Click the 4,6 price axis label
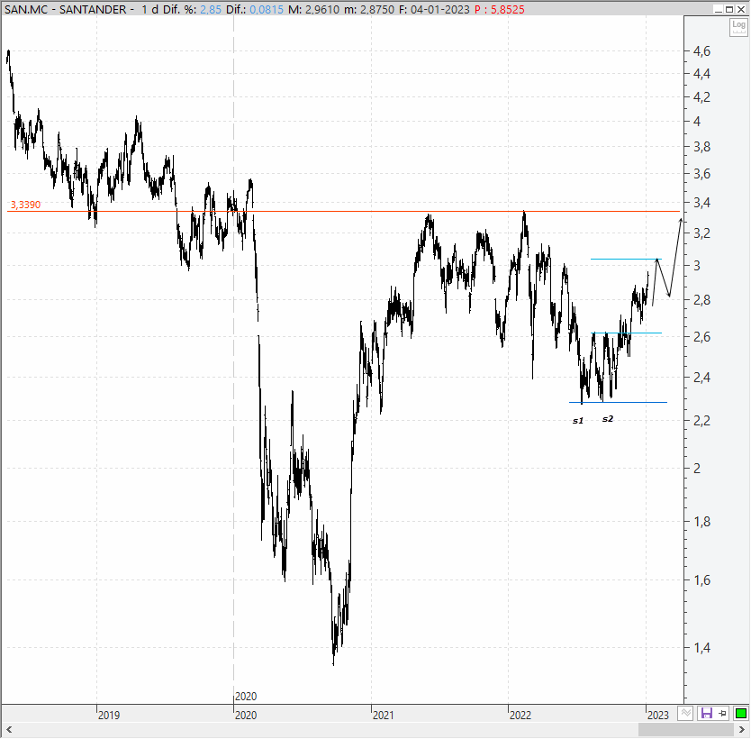This screenshot has width=751, height=739. point(701,50)
